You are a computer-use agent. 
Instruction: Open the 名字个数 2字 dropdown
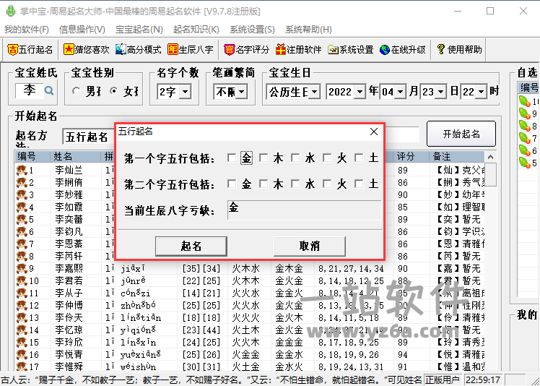186,92
